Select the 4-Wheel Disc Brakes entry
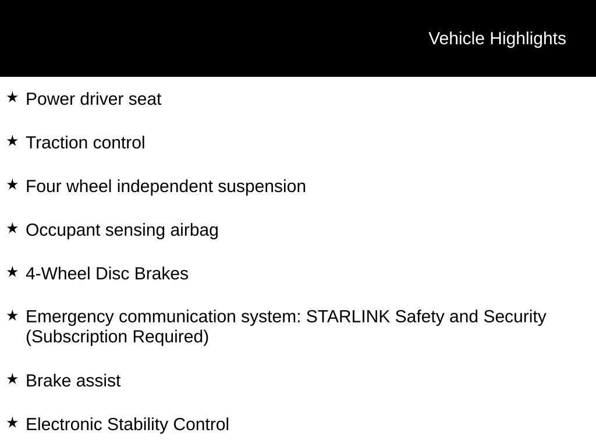This screenshot has height=447, width=596. tap(107, 274)
